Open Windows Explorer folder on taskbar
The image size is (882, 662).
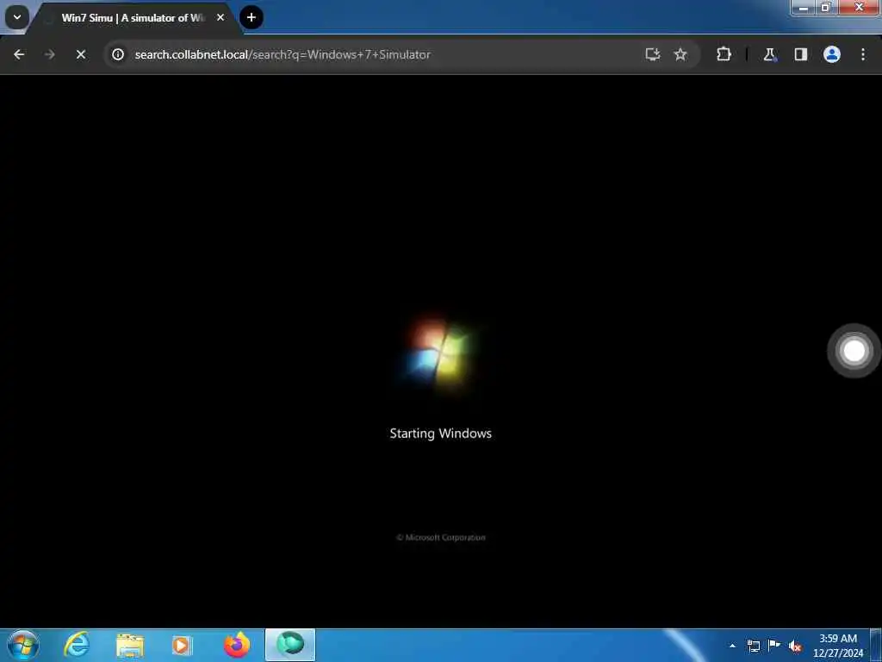tap(130, 645)
